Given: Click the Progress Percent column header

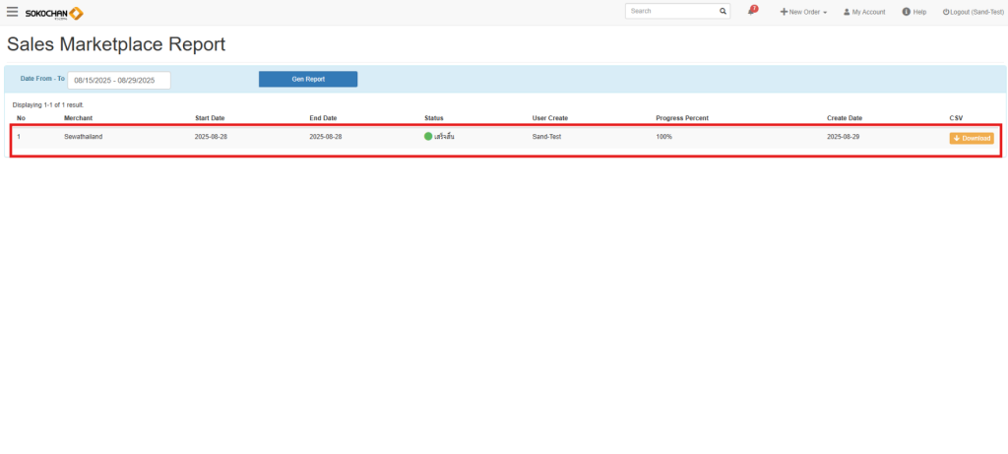Looking at the screenshot, I should point(682,118).
